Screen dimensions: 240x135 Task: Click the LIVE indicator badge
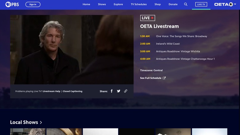(x=148, y=18)
